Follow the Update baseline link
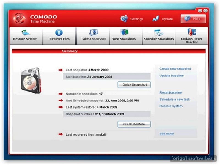This screenshot has height=165, width=220. [172, 76]
